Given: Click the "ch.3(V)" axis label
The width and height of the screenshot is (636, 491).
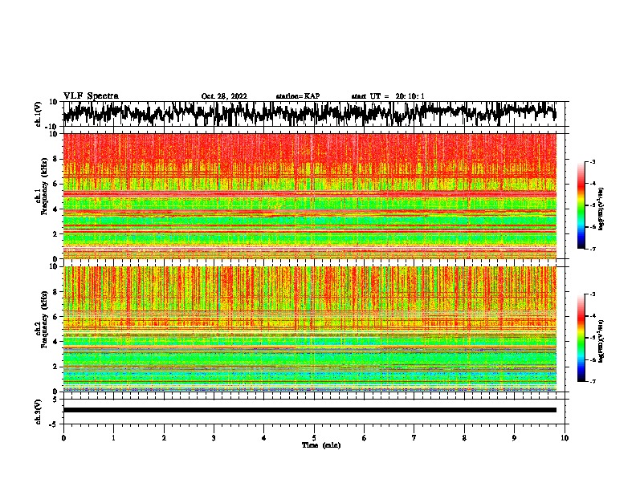Looking at the screenshot, I should point(38,412).
